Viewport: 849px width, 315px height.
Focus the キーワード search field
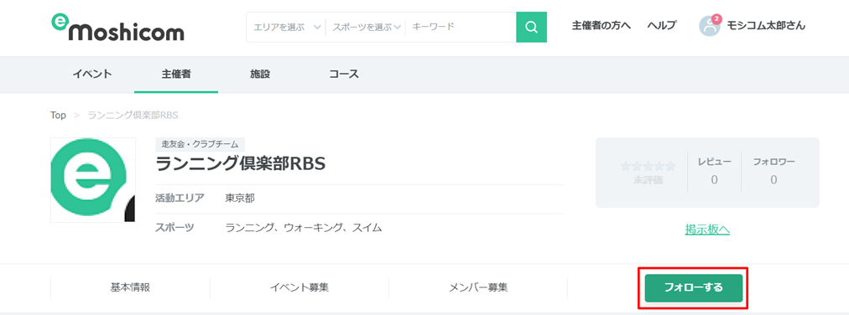click(x=461, y=27)
